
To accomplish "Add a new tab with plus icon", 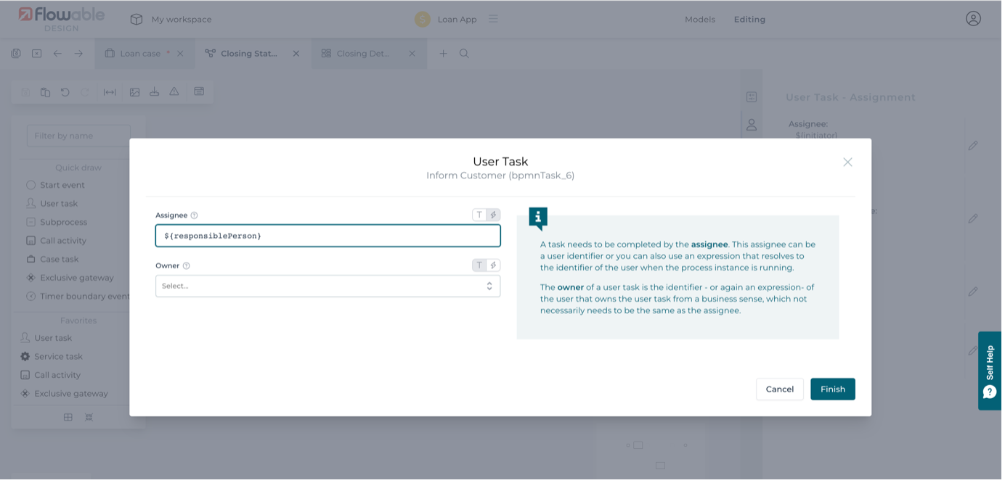I will pos(443,54).
